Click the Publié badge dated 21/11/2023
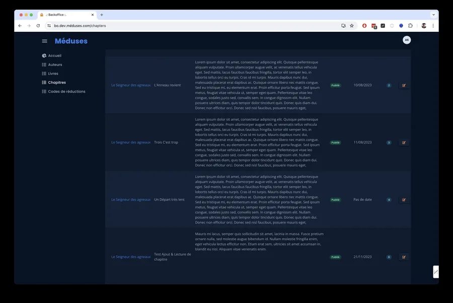 335,257
